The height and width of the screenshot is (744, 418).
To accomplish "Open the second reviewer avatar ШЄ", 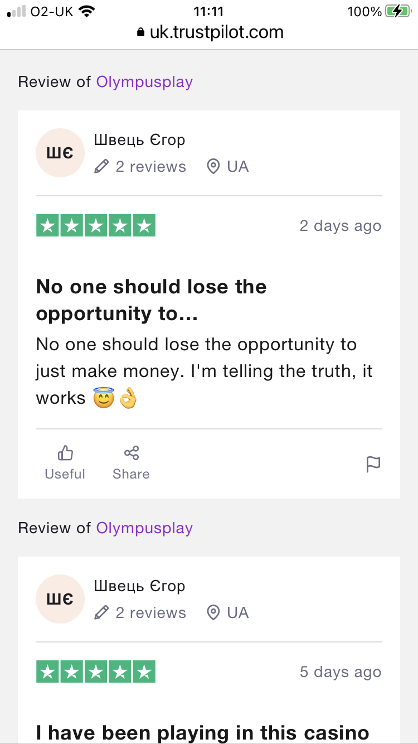I will click(60, 599).
